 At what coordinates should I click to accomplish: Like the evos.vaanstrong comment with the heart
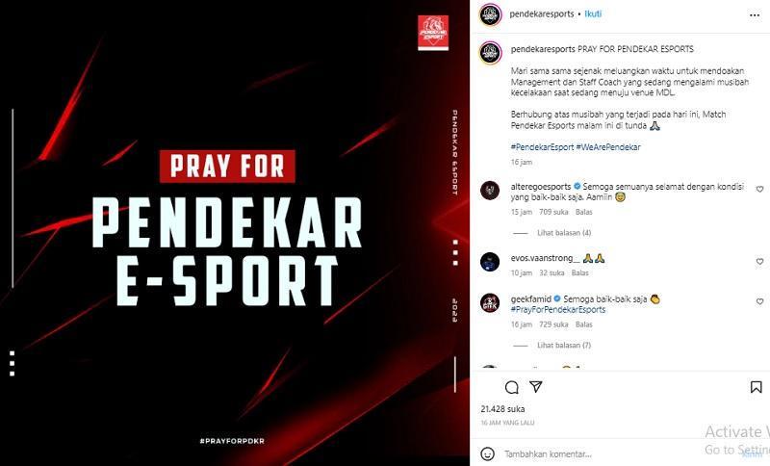[x=759, y=262]
